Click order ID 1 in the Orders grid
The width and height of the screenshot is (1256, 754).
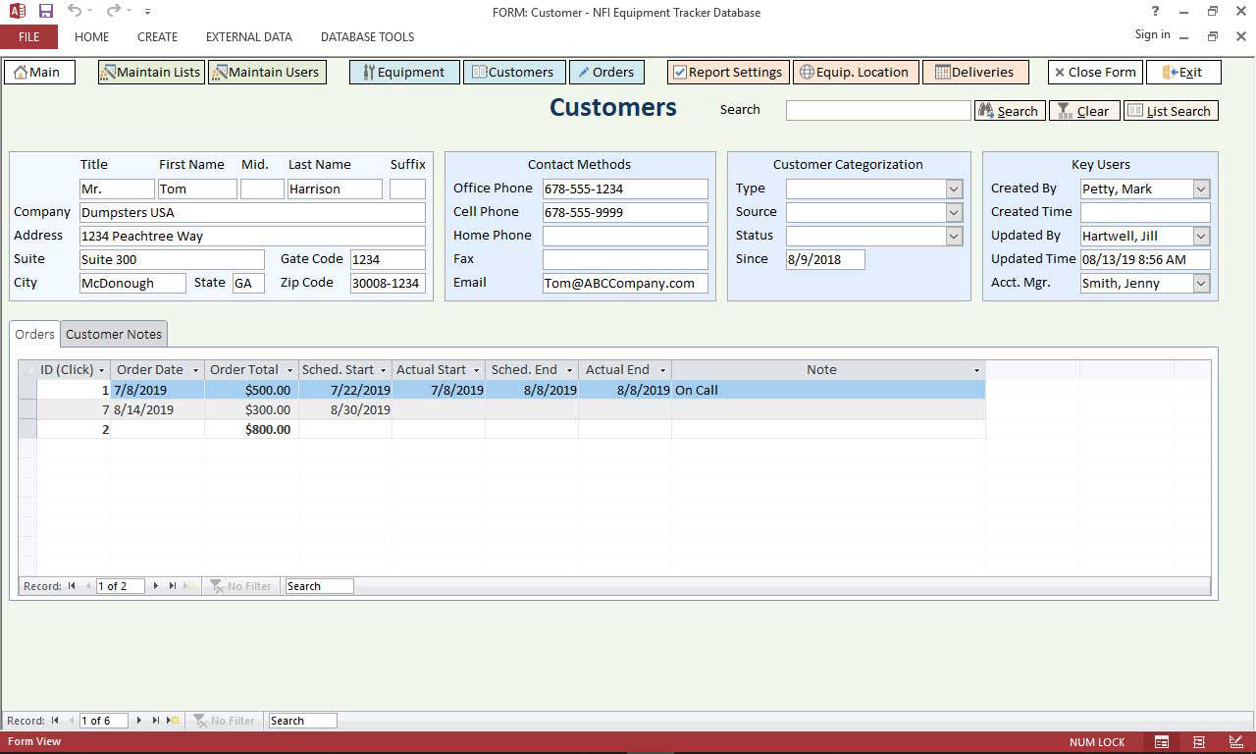point(74,390)
